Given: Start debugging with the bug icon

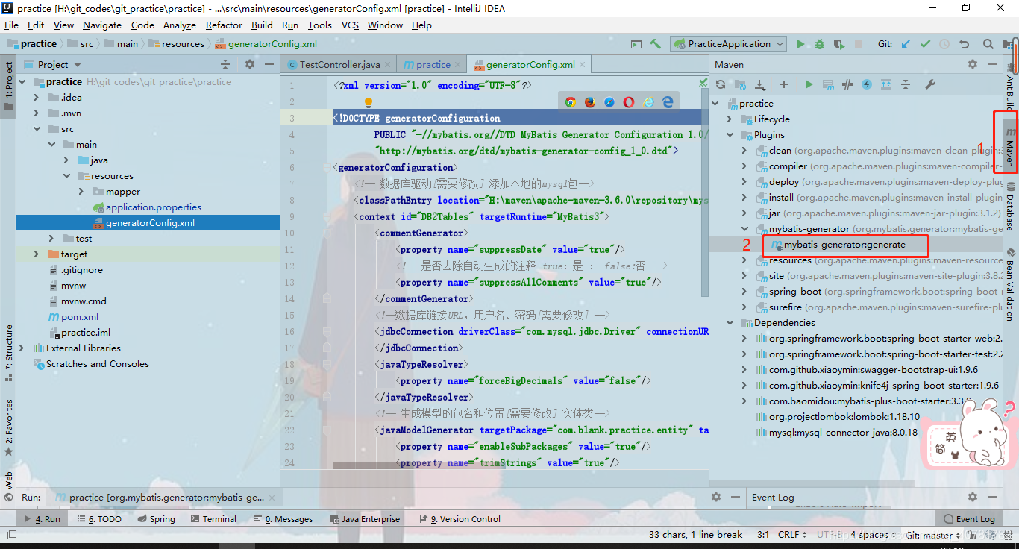Looking at the screenshot, I should [820, 44].
